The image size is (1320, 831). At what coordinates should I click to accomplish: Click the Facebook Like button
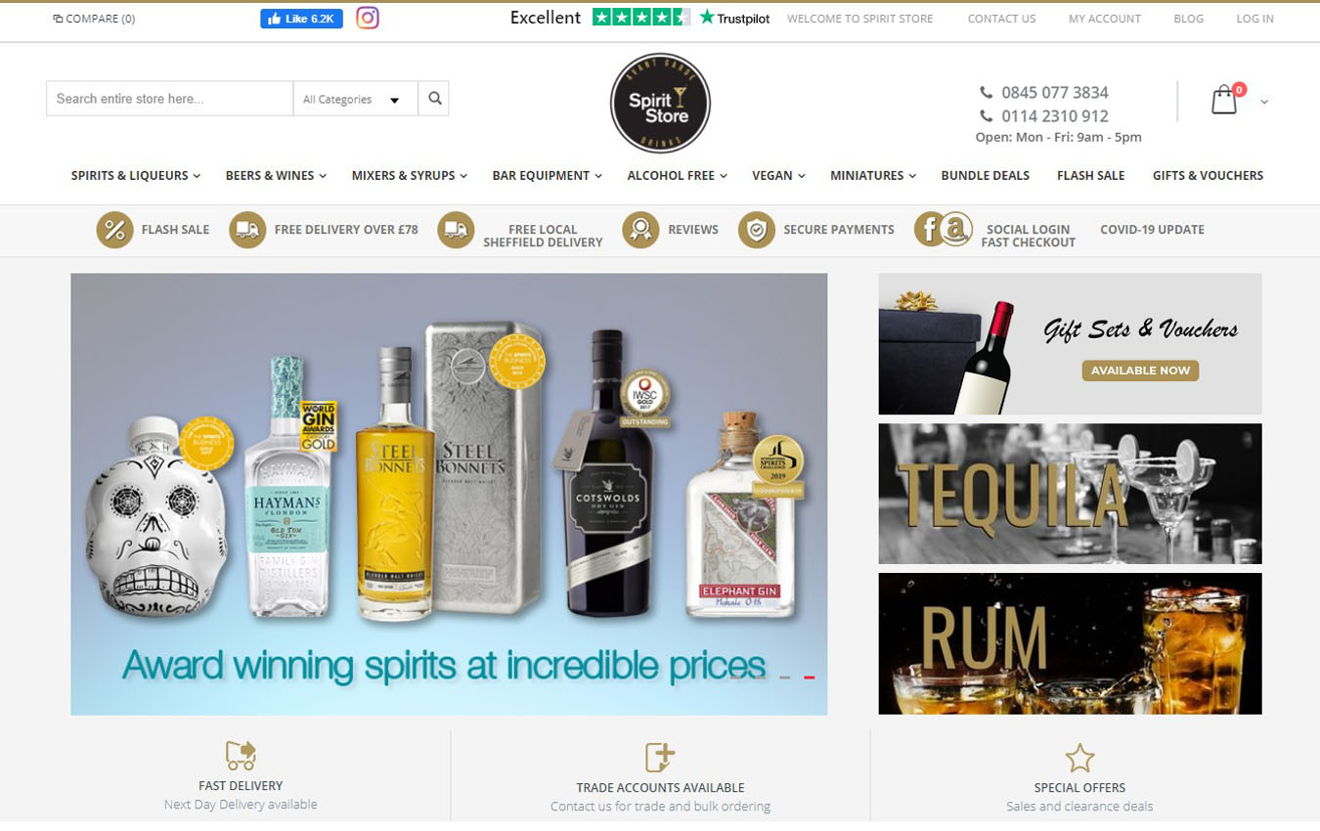tap(301, 19)
